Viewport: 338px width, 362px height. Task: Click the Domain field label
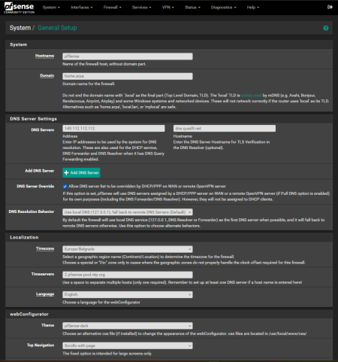click(47, 75)
